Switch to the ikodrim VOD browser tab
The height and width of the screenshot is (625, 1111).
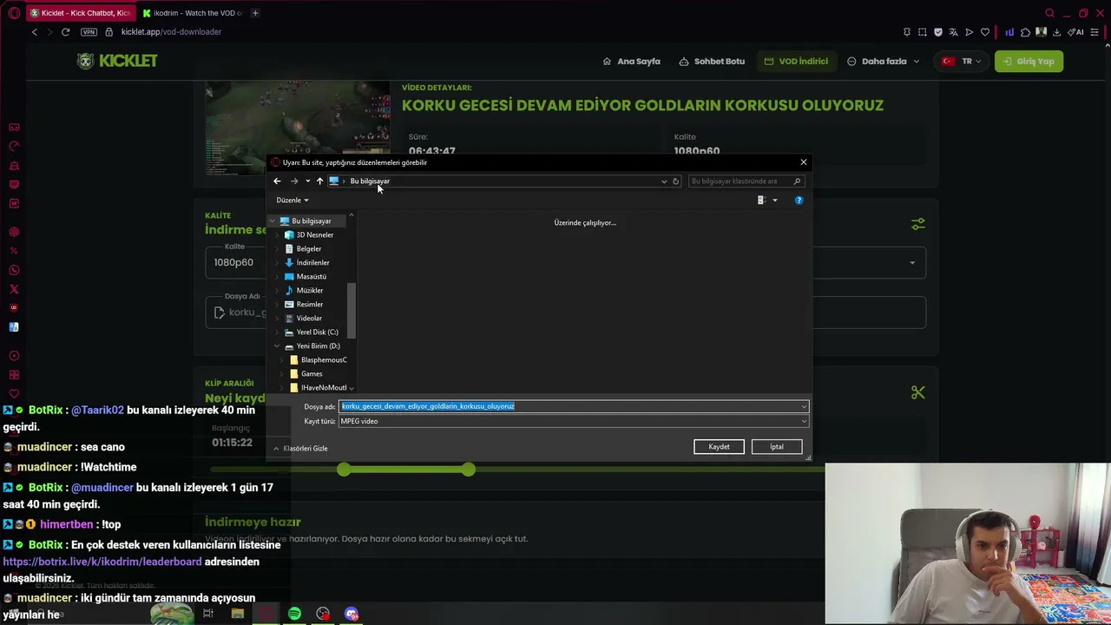[191, 13]
